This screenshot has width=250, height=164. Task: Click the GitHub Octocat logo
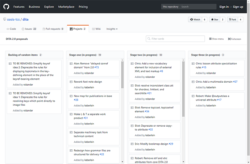pos(6,7)
